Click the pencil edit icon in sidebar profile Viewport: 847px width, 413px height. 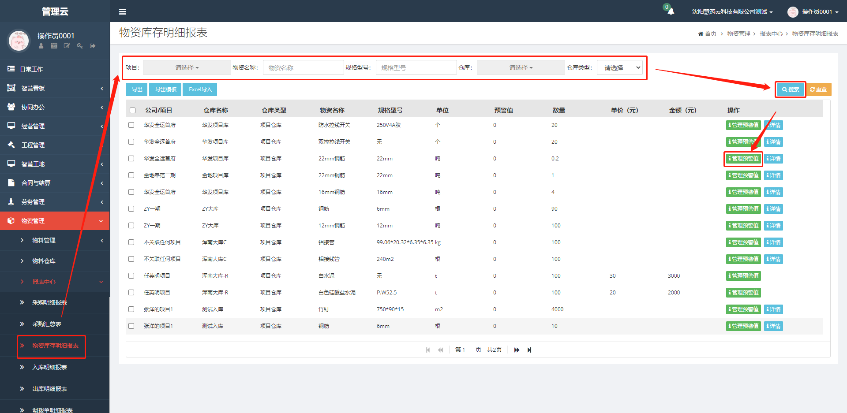click(67, 46)
